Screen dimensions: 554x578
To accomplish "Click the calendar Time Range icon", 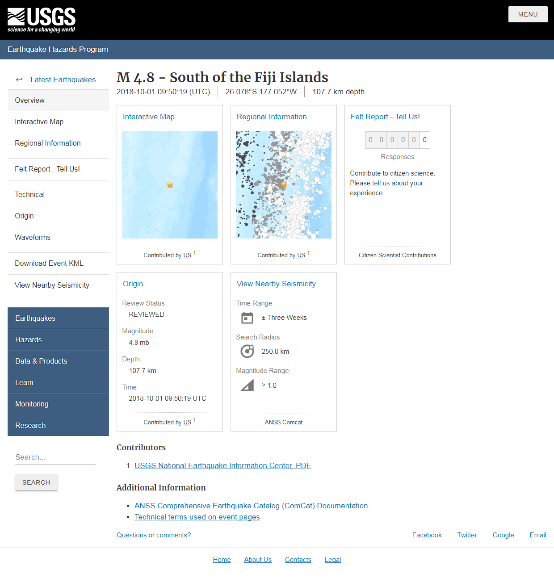I will coord(247,318).
